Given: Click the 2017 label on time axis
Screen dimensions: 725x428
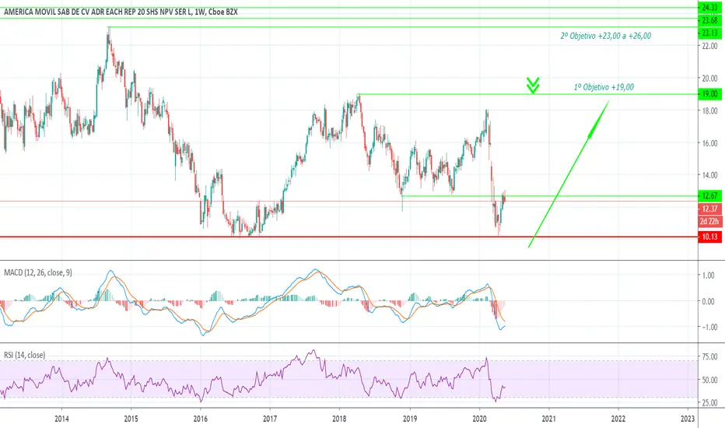Looking at the screenshot, I should point(270,419).
